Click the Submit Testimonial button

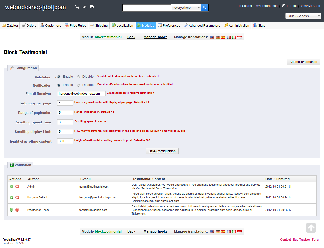(x=303, y=62)
